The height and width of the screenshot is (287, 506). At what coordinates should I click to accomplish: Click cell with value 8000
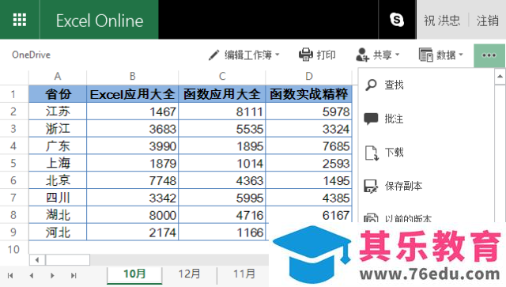pyautogui.click(x=132, y=215)
